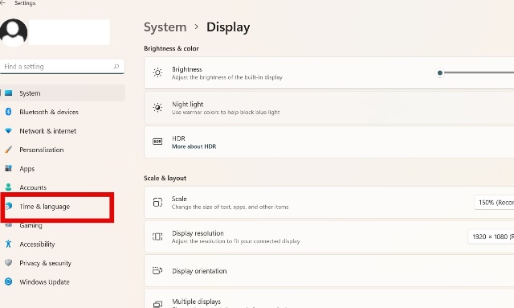
Task: Click System in the breadcrumb
Action: [165, 27]
